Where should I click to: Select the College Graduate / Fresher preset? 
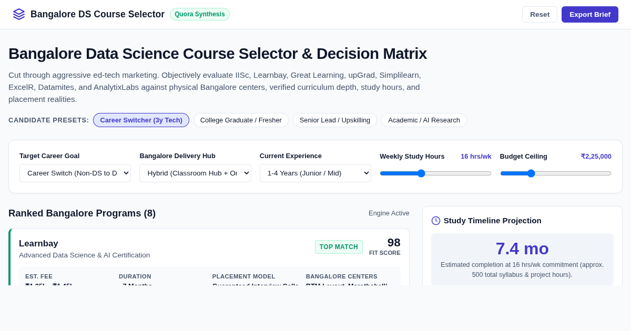[x=241, y=120]
